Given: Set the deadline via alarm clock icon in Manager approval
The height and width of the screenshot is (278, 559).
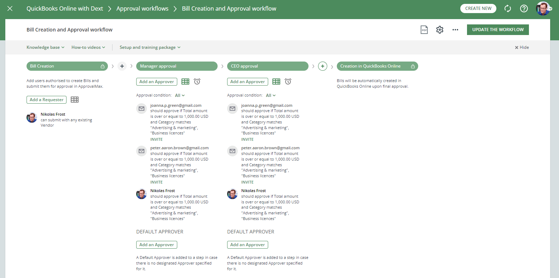Looking at the screenshot, I should (x=197, y=81).
